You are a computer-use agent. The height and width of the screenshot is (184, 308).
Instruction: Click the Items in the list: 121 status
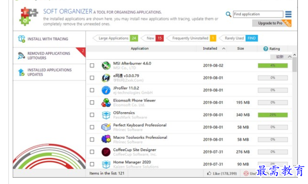106,173
